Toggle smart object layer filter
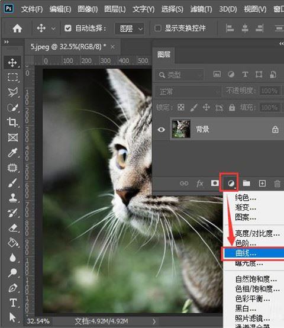 tap(273, 74)
